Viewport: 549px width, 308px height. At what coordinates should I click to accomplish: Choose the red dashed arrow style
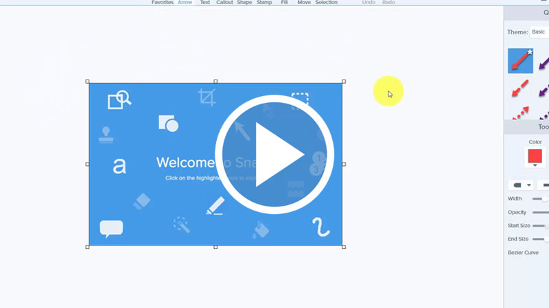click(520, 89)
